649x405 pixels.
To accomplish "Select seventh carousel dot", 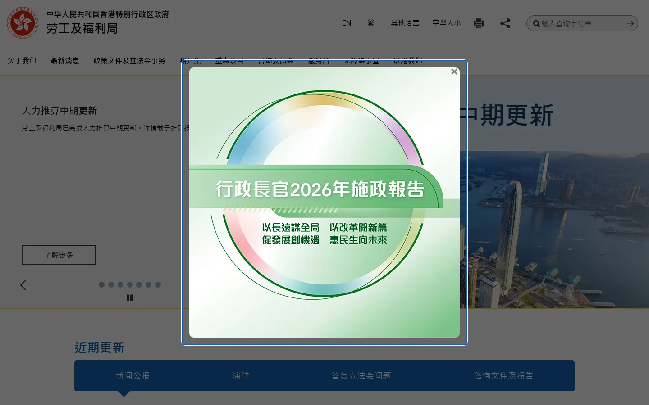I will (x=158, y=284).
